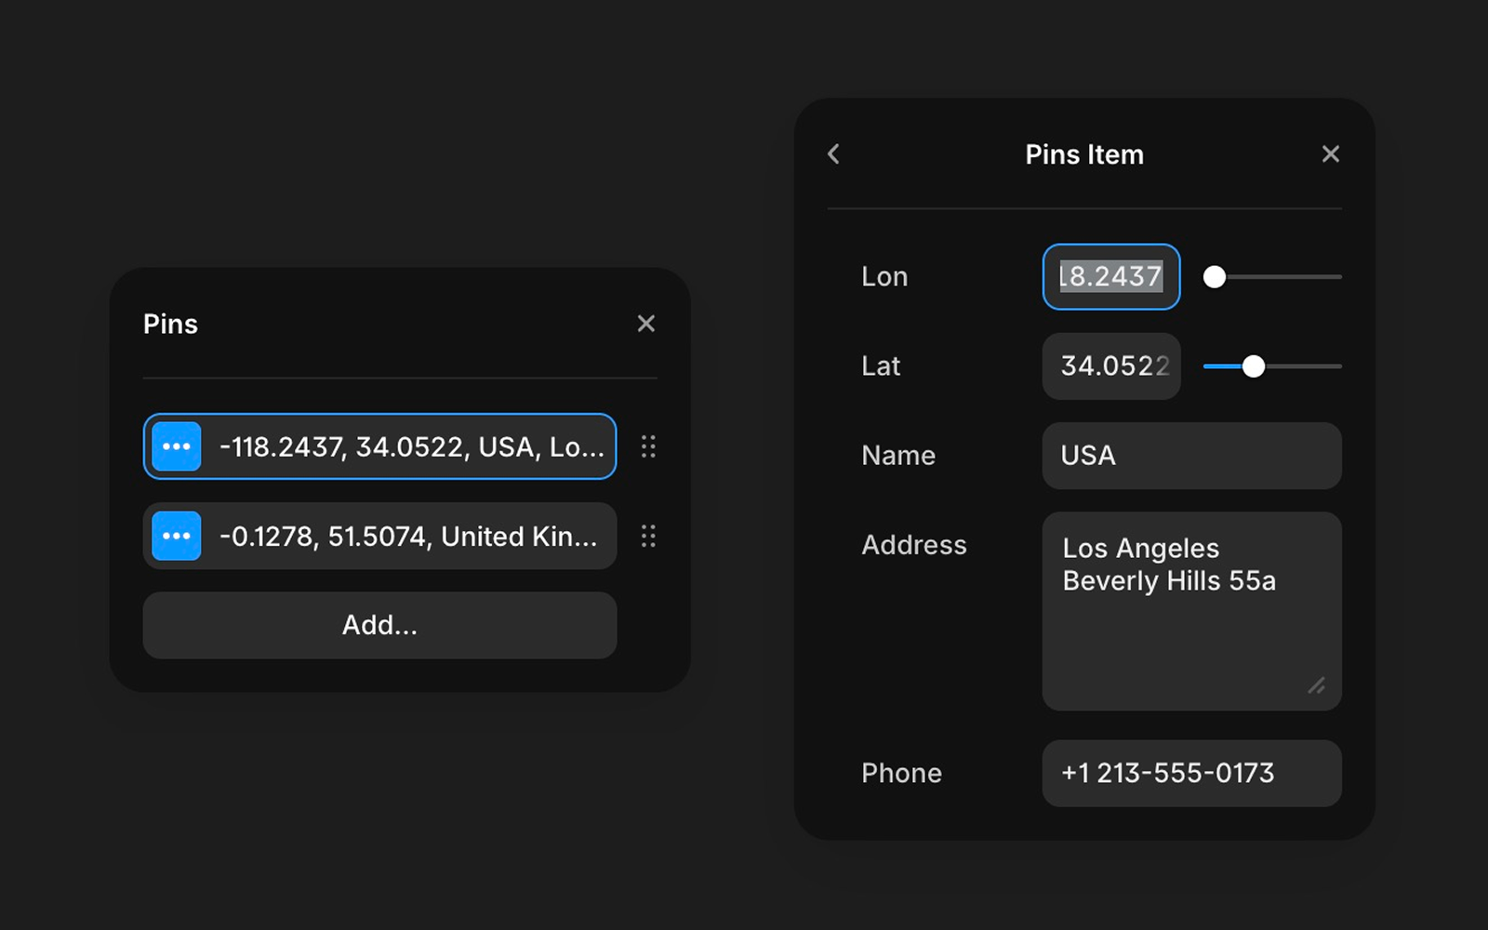The width and height of the screenshot is (1488, 930).
Task: Click the Lon slider handle
Action: [1215, 277]
